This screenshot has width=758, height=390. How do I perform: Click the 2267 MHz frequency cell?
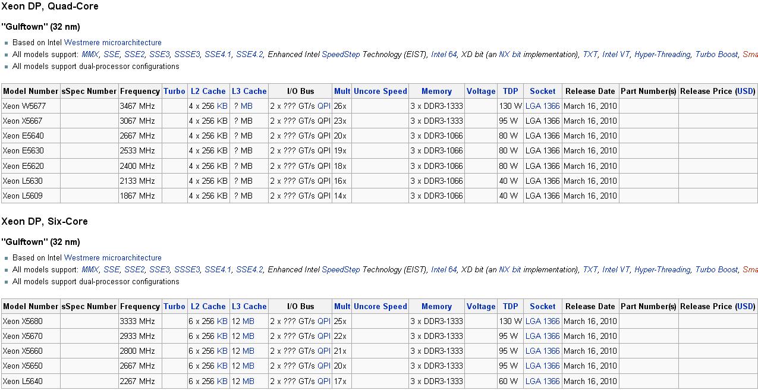140,382
